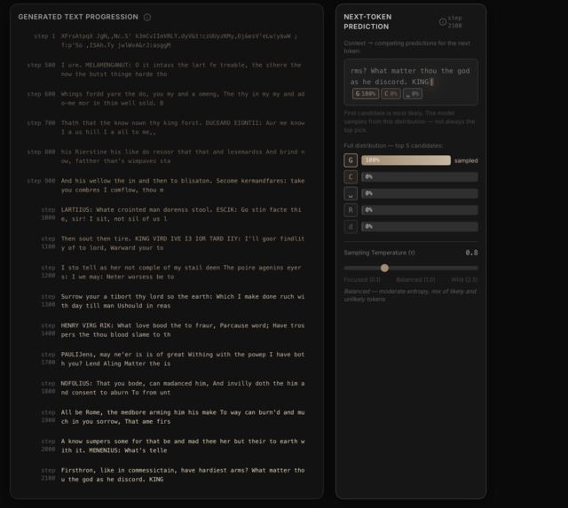Select step 1100 row 'Then sout then tire'

click(x=166, y=243)
